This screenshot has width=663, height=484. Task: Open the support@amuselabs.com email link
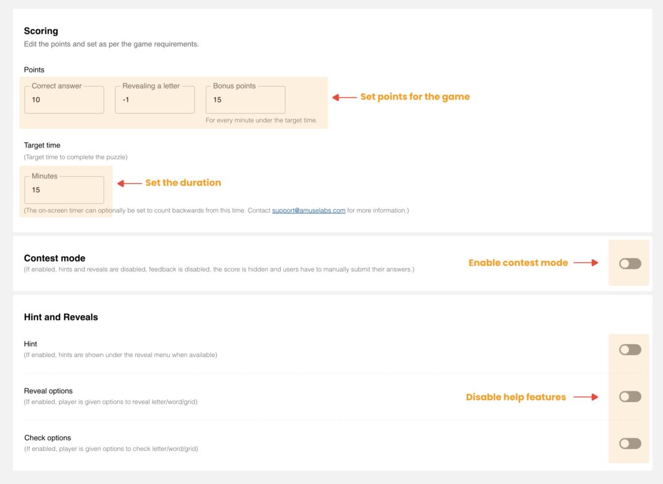tap(309, 210)
